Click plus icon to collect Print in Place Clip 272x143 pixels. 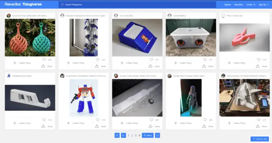[229, 63]
